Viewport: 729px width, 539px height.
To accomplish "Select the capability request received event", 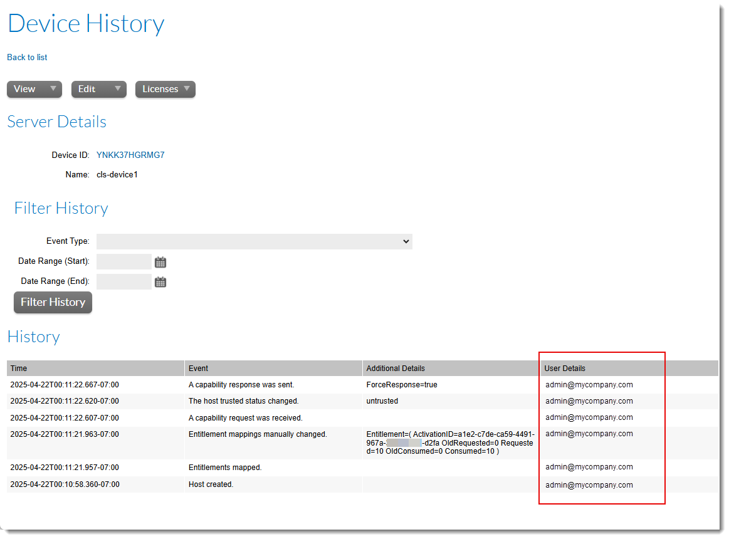I will pos(245,418).
